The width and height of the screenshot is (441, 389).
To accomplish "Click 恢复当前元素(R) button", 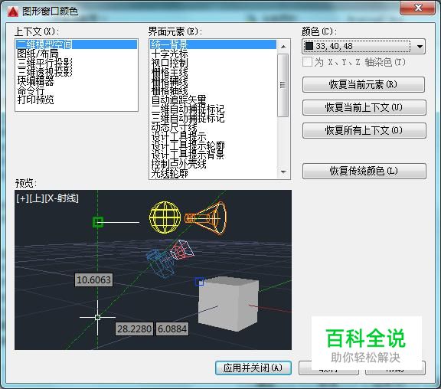I will (x=364, y=84).
